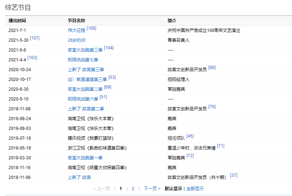Click 青春召集人 description text
The height and width of the screenshot is (196, 292).
click(178, 40)
